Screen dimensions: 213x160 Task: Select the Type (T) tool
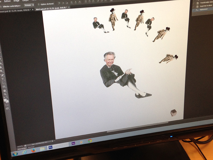[x=3, y=79]
